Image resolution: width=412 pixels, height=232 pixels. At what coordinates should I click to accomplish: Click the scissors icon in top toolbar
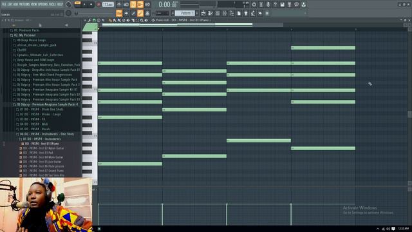coord(261,5)
